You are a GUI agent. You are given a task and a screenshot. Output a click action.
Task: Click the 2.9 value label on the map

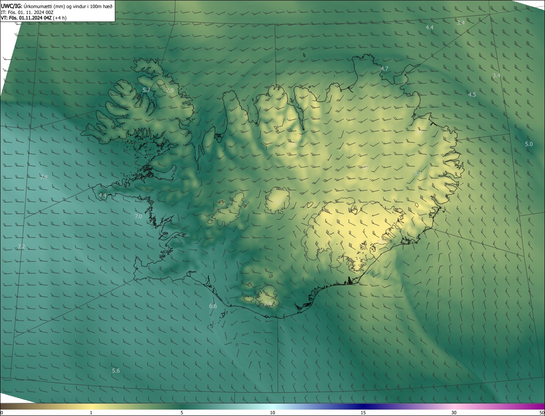tap(170, 91)
